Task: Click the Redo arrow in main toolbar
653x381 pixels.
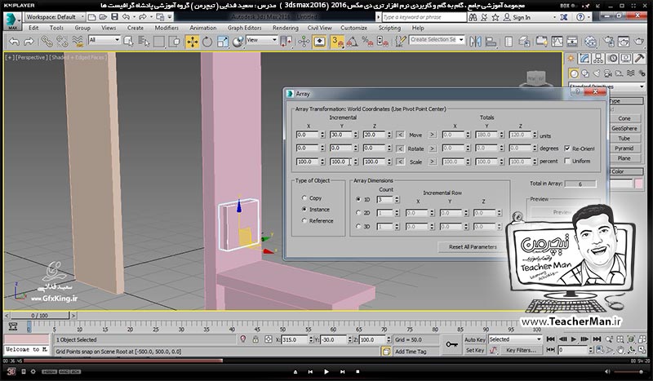Action: pos(29,42)
